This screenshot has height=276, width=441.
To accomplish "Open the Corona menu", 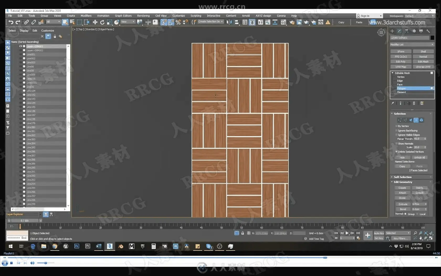I will (x=281, y=16).
